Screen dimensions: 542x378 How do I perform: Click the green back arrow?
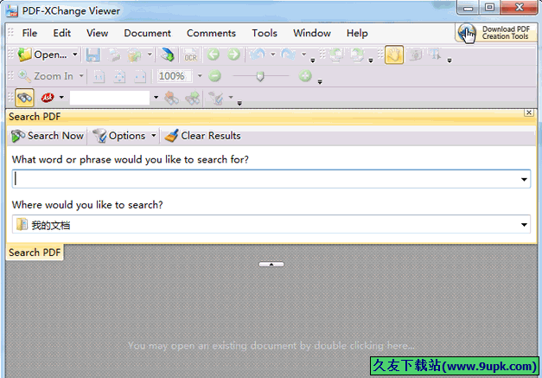click(214, 54)
